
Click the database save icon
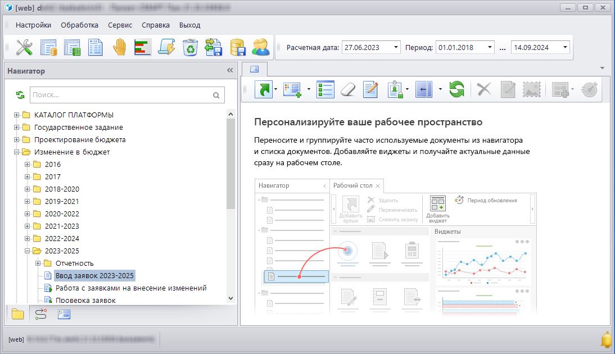pyautogui.click(x=237, y=47)
